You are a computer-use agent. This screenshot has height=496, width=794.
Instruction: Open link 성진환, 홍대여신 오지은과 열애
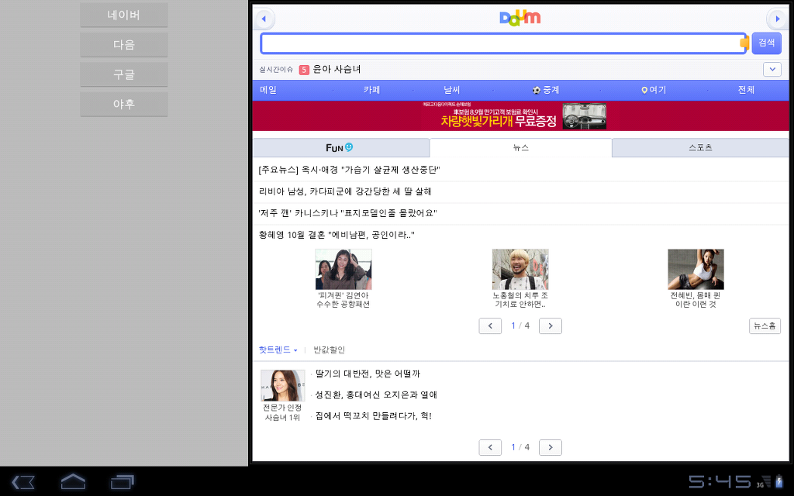pos(376,394)
